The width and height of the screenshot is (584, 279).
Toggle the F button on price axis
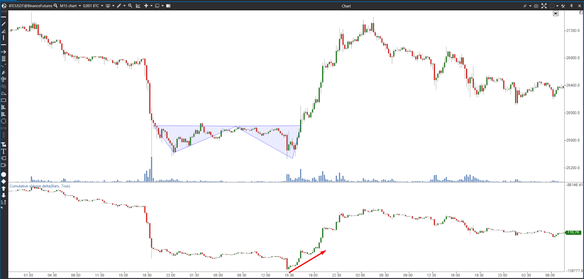tap(581, 12)
